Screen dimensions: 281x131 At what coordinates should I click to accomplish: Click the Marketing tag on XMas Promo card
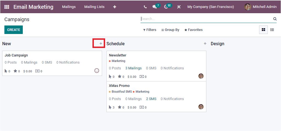coord(141,92)
